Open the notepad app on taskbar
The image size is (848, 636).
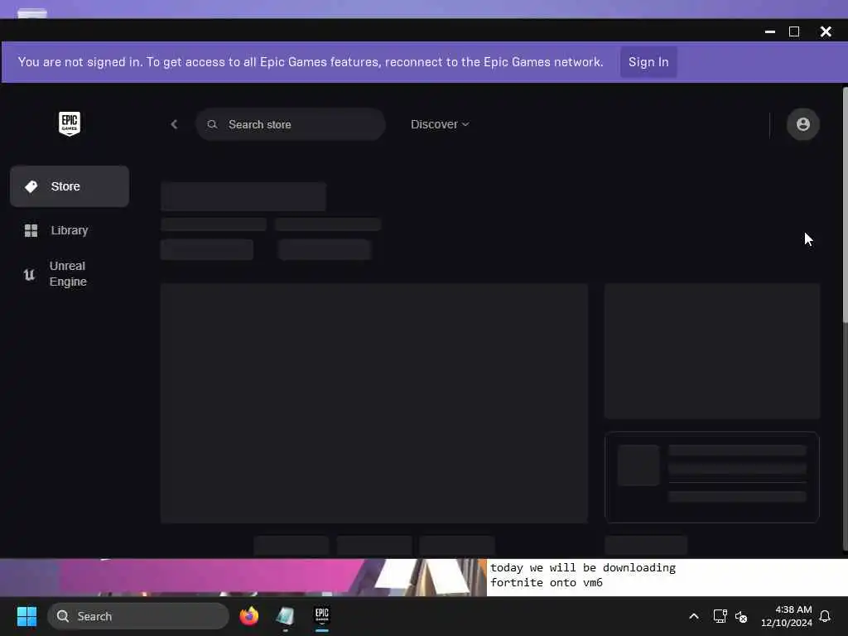tap(286, 616)
